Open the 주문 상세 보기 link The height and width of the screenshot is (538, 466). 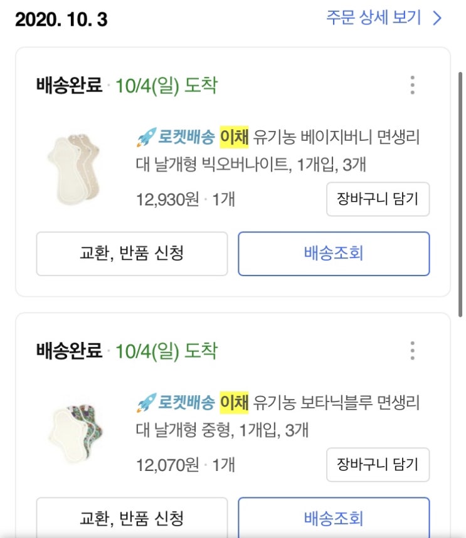[x=374, y=18]
